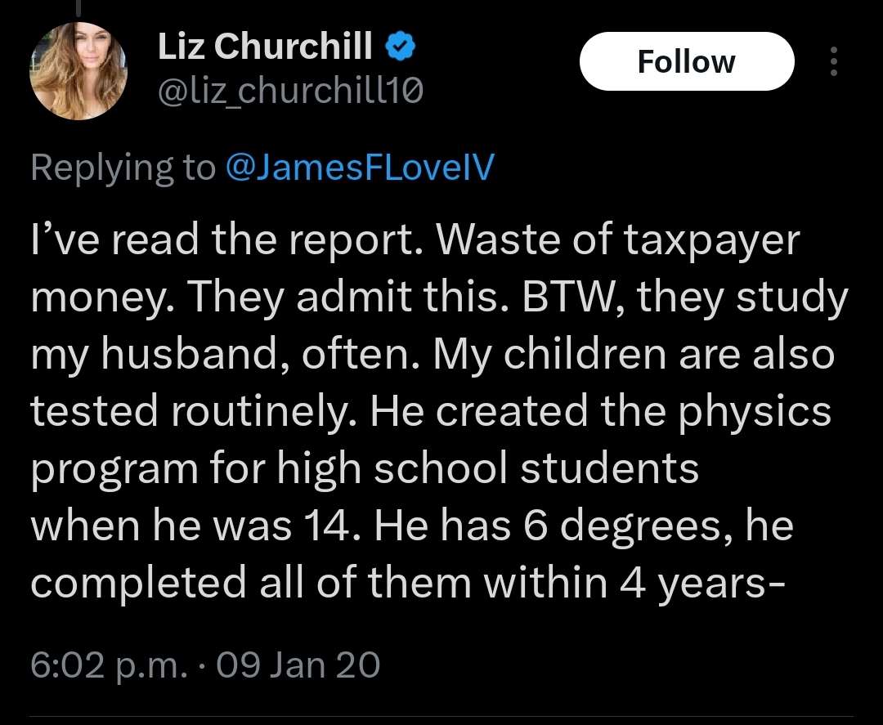Click the tweet's first line about the report
The width and height of the screenshot is (883, 725).
pos(415,239)
